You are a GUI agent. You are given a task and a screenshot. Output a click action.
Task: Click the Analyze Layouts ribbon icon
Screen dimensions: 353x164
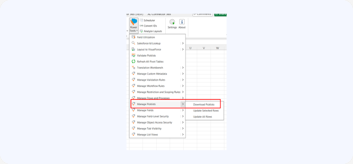[141, 31]
